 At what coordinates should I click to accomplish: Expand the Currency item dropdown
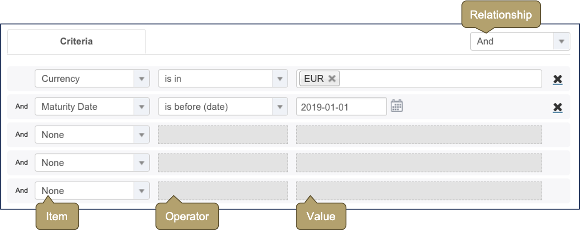click(141, 79)
